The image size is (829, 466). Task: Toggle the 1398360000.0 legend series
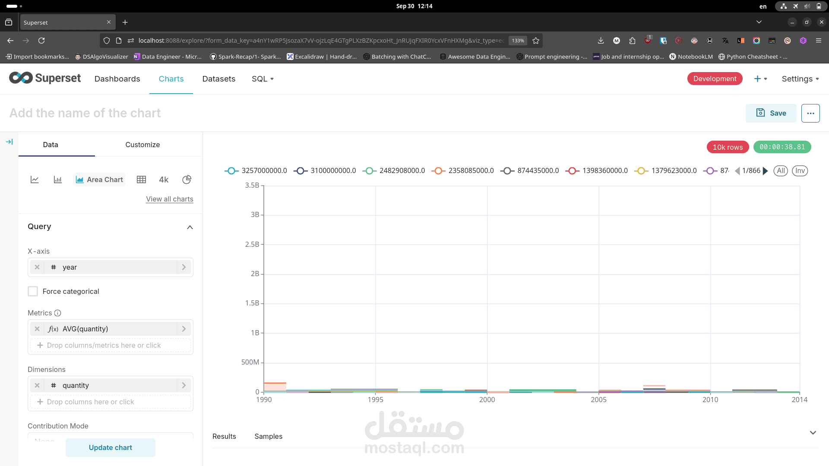click(597, 171)
